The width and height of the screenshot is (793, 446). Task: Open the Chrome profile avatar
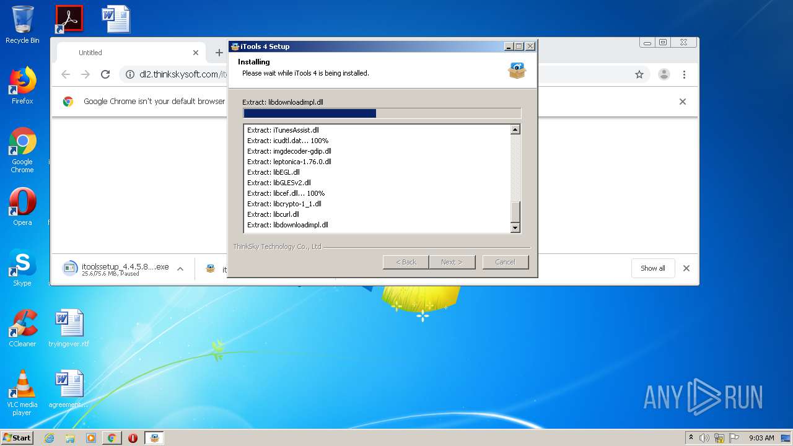point(664,74)
